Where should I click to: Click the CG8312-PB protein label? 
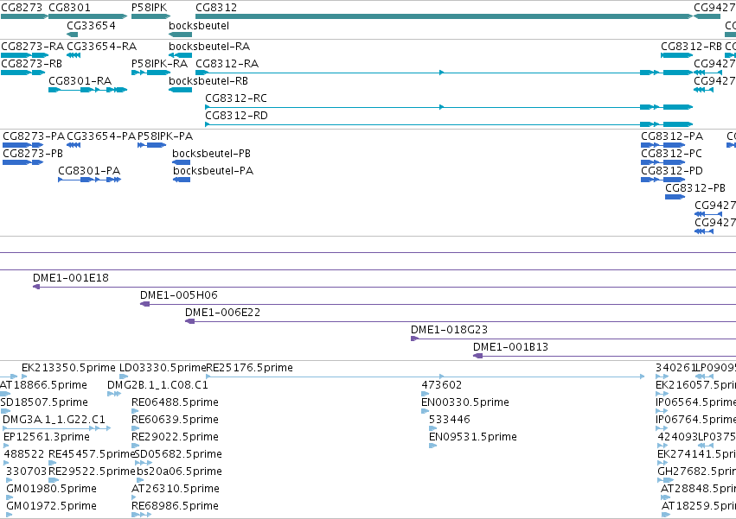(695, 188)
